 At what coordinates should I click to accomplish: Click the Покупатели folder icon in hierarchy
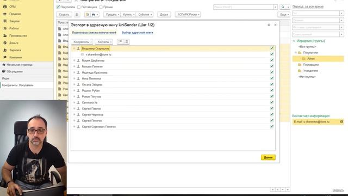coord(300,53)
